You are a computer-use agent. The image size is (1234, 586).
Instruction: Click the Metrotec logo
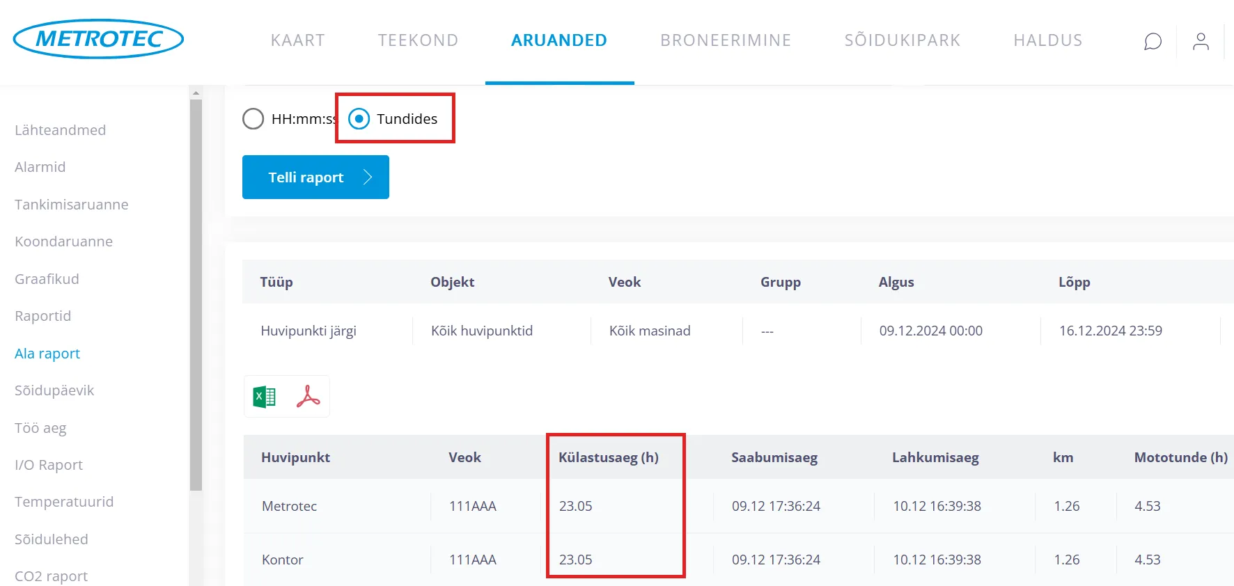[98, 39]
